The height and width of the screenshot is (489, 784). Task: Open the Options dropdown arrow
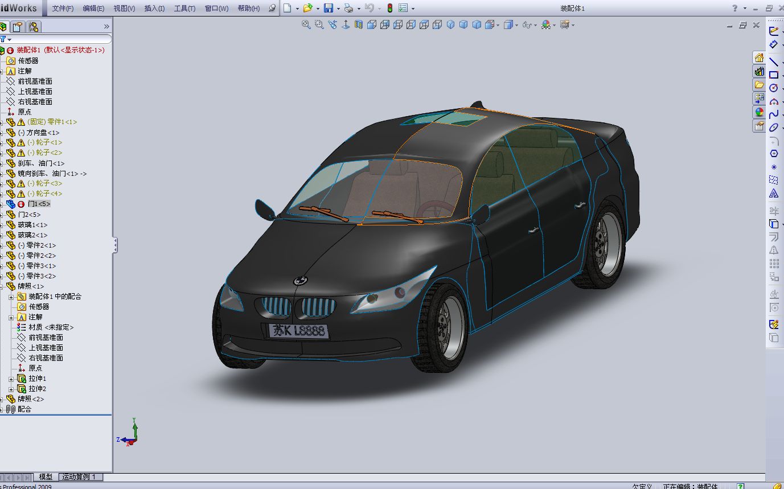(x=413, y=9)
